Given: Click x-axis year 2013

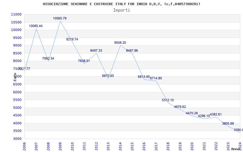Looking at the screenshot, I should (108, 146).
